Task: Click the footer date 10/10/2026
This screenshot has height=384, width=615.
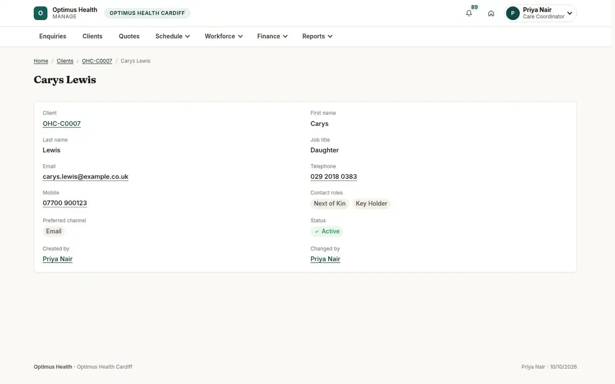Action: pos(563,367)
